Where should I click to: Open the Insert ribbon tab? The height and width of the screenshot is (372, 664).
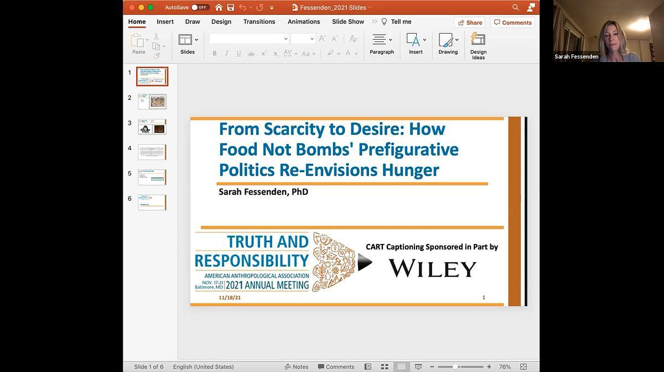click(x=165, y=22)
